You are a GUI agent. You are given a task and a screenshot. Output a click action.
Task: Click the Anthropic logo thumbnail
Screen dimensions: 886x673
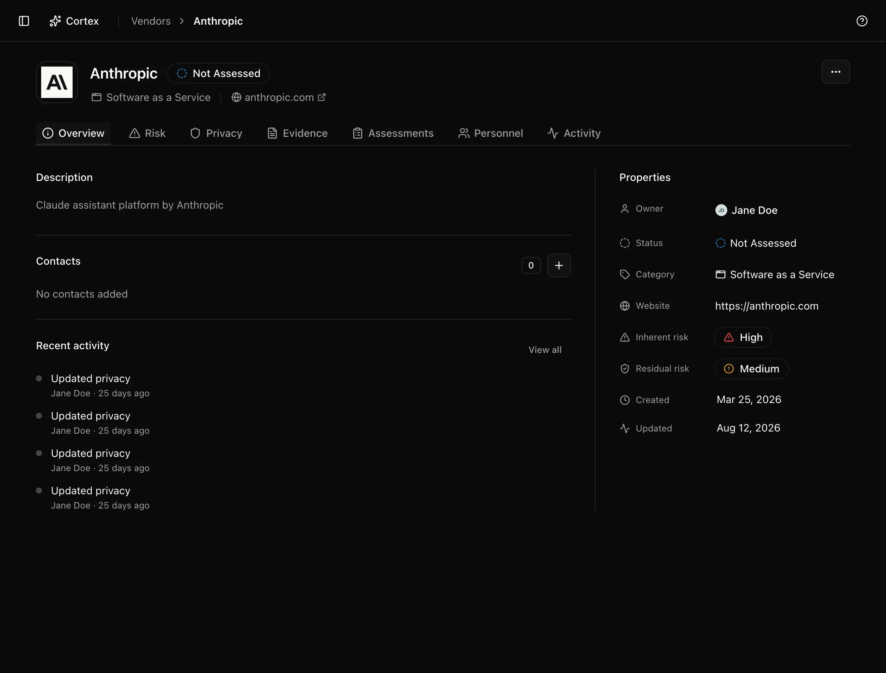57,83
